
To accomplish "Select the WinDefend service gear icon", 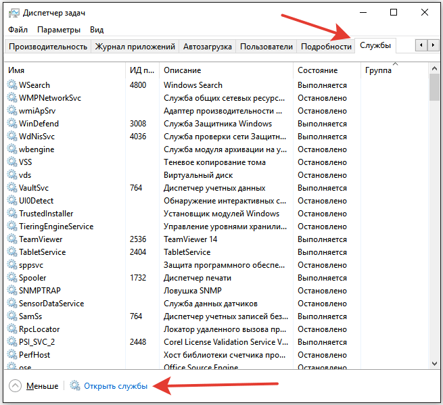I will click(12, 123).
